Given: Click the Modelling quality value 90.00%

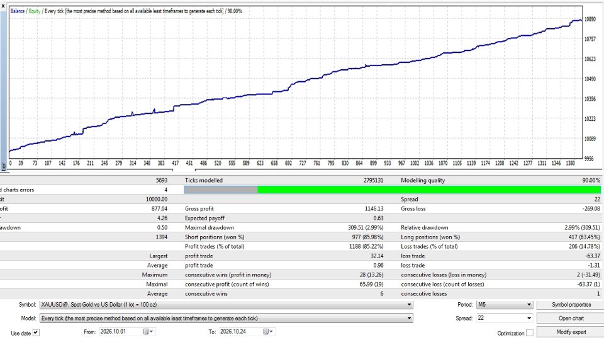Looking at the screenshot, I should pyautogui.click(x=591, y=181).
